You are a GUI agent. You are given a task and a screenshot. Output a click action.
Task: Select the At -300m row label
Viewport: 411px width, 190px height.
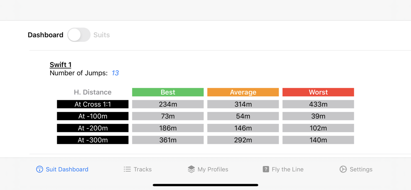pyautogui.click(x=93, y=140)
